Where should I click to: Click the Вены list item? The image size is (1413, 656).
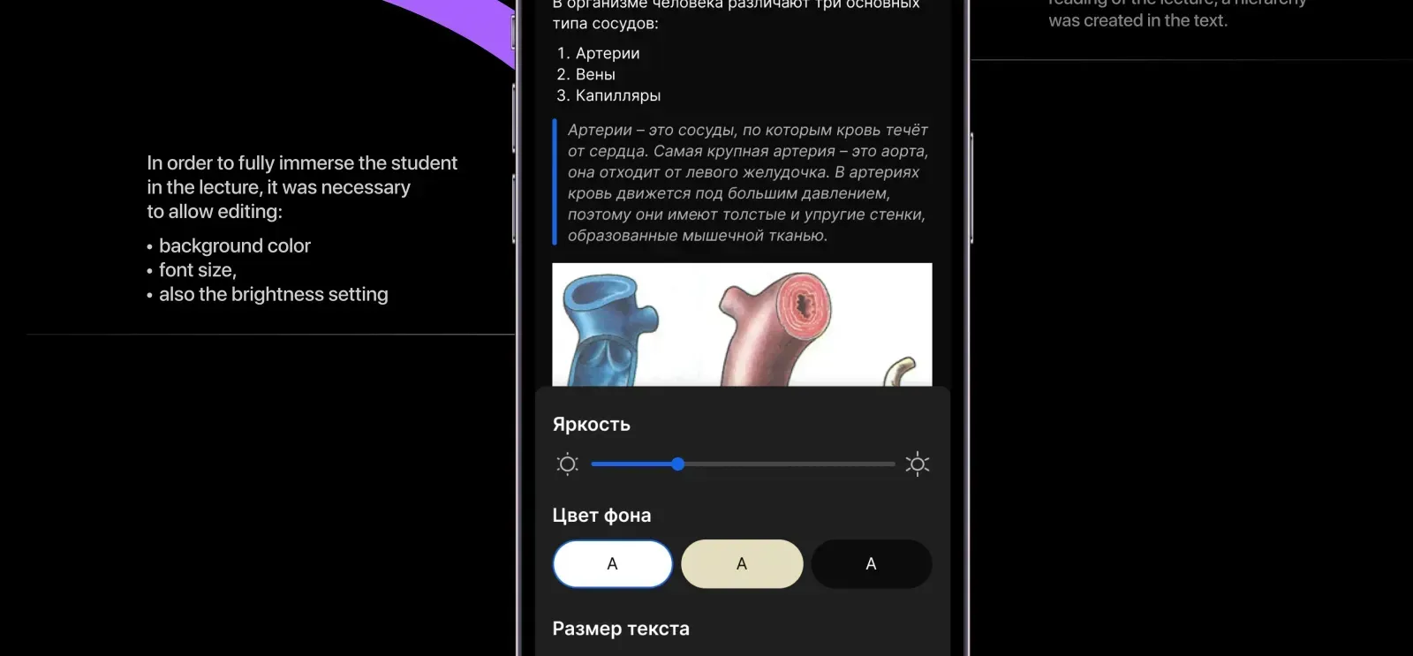click(x=586, y=74)
